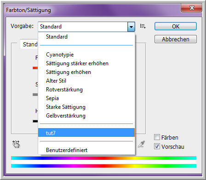206x180 pixels.
Task: Choose Benutzerdefiniert from the list
Action: click(86, 150)
